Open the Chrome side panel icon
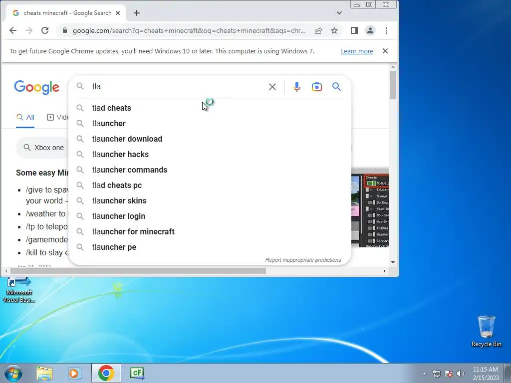Screen dimensions: 511x383 354,30
